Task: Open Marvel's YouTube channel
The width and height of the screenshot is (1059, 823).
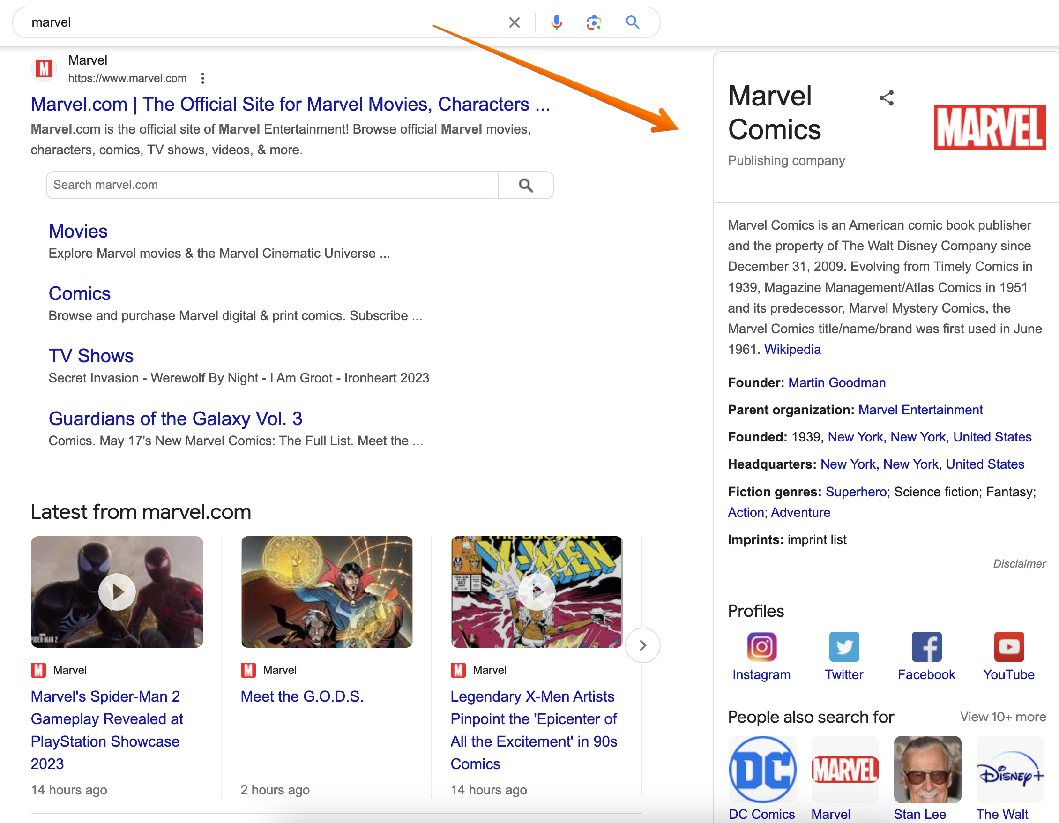Action: 1009,646
